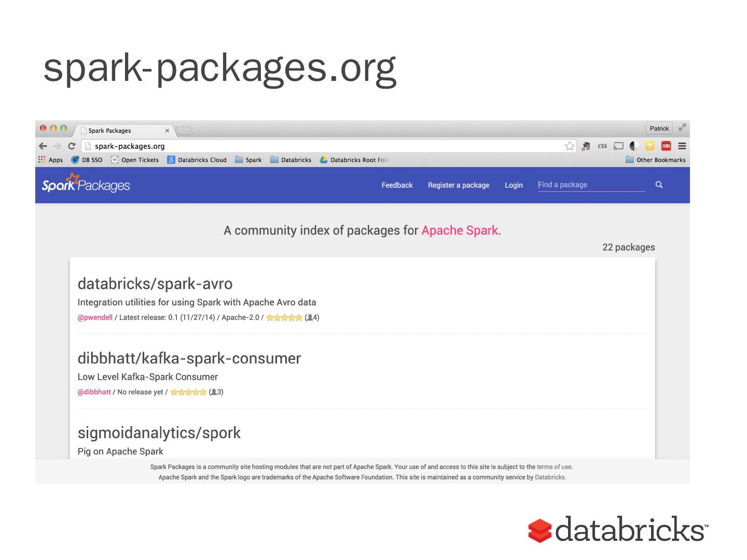Open the Patrick profile button
The height and width of the screenshot is (560, 747).
pos(659,129)
